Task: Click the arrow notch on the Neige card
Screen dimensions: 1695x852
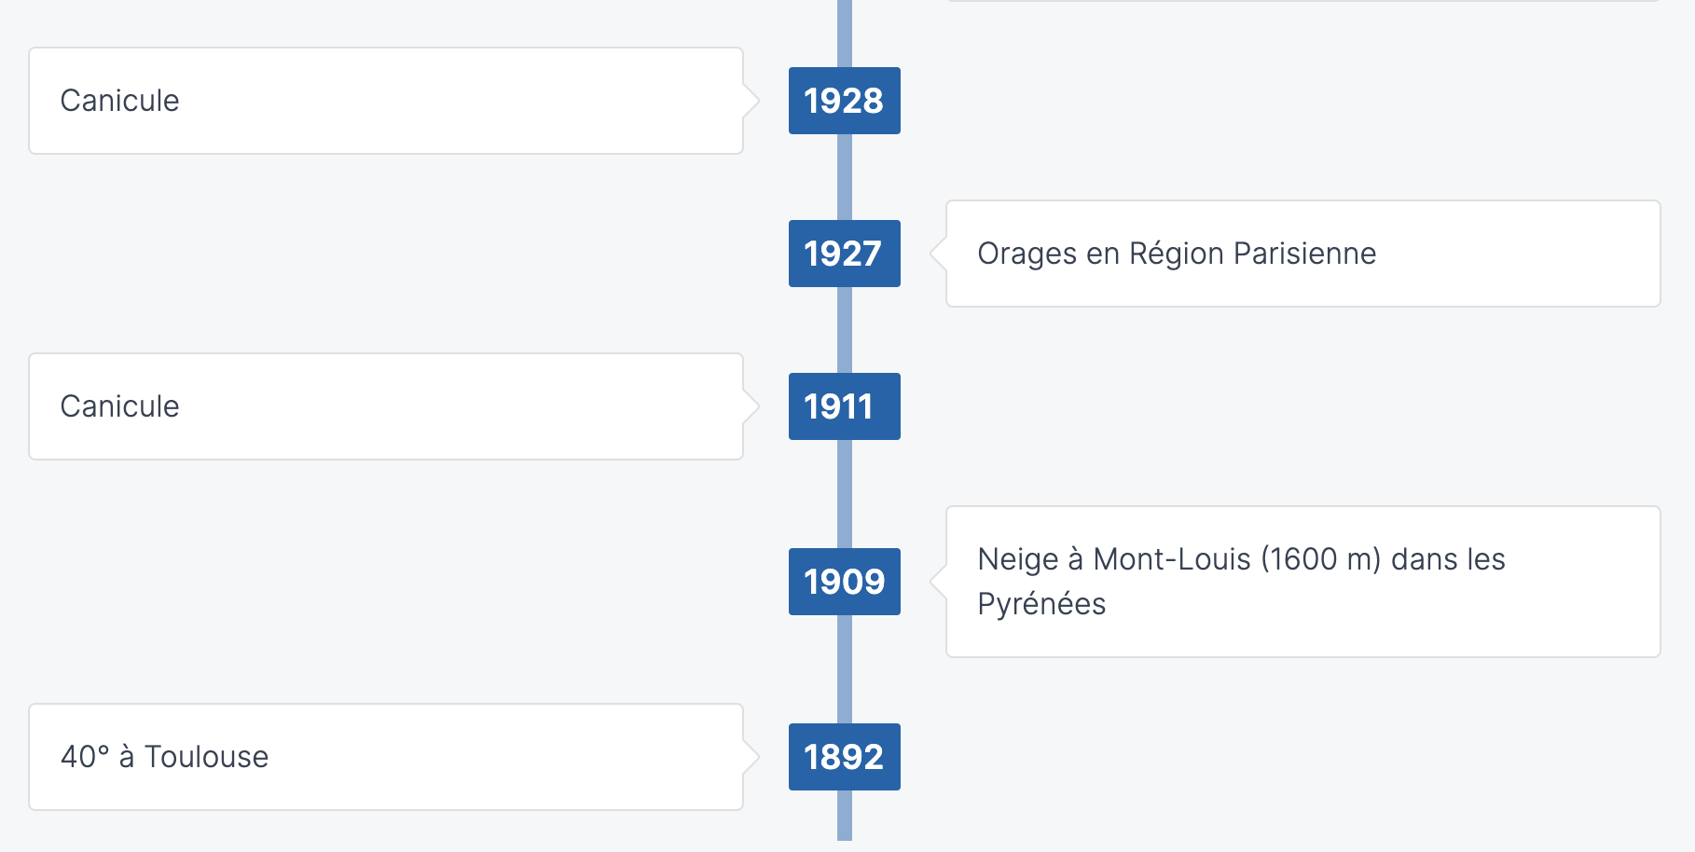Action: [x=938, y=582]
